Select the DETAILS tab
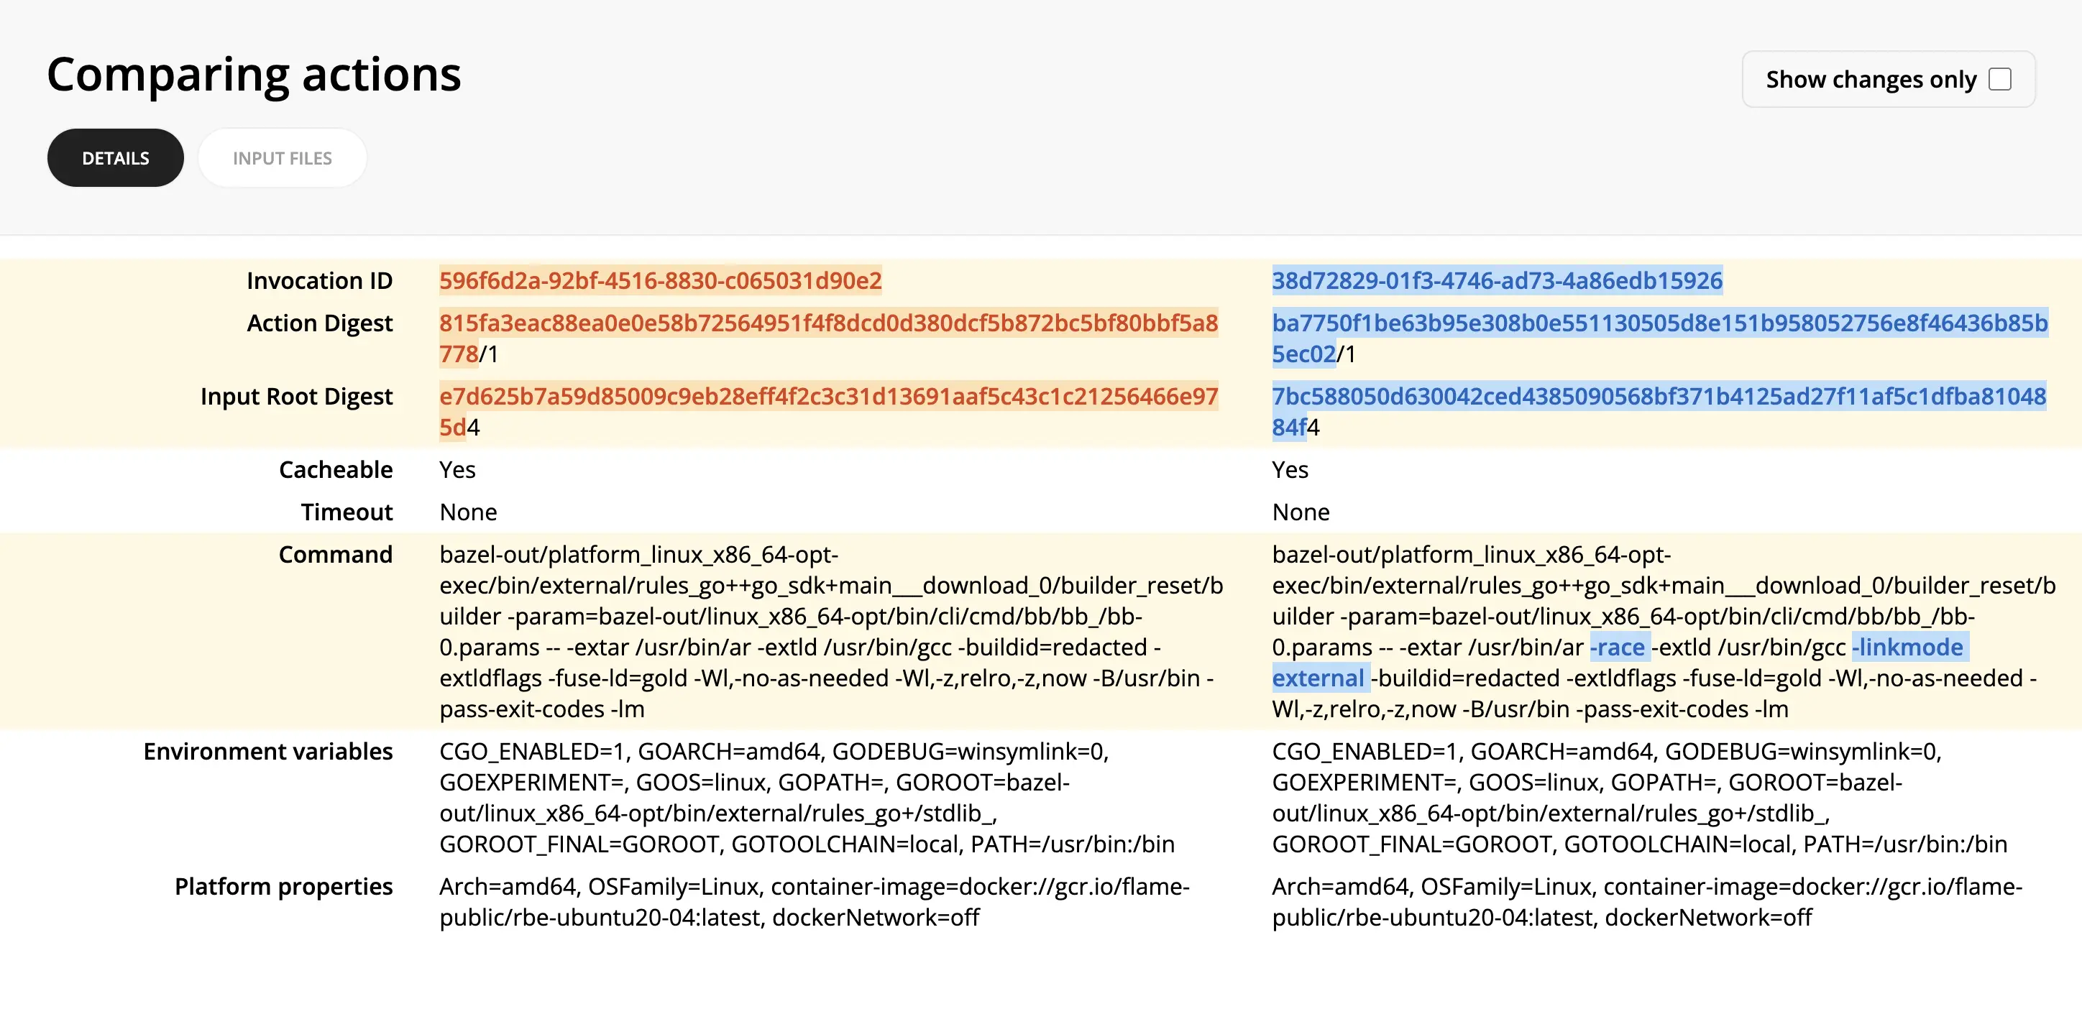 (x=116, y=158)
